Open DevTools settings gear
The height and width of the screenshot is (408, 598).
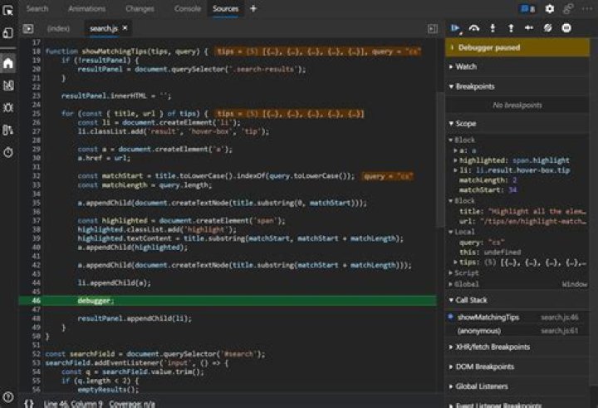click(550, 8)
